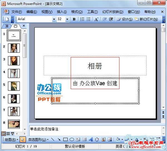The width and height of the screenshot is (167, 151).
Task: Apply numbered list formatting
Action: [x=82, y=19]
